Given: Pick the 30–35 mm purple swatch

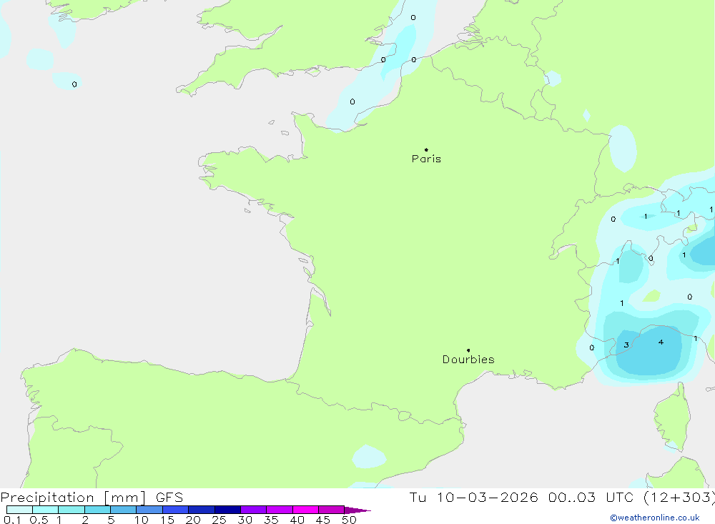Looking at the screenshot, I should 253,510.
